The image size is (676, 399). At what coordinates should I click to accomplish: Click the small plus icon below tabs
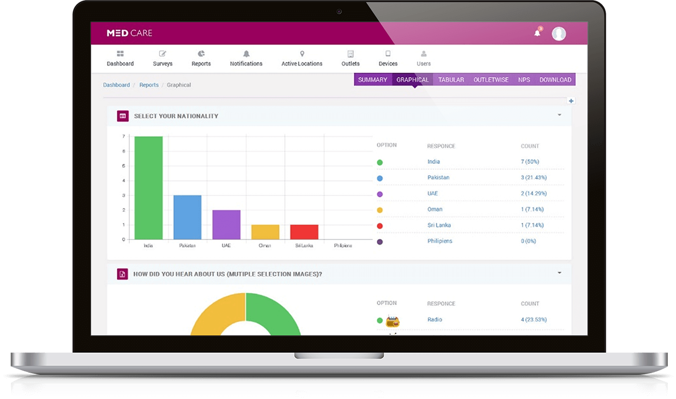click(x=571, y=101)
